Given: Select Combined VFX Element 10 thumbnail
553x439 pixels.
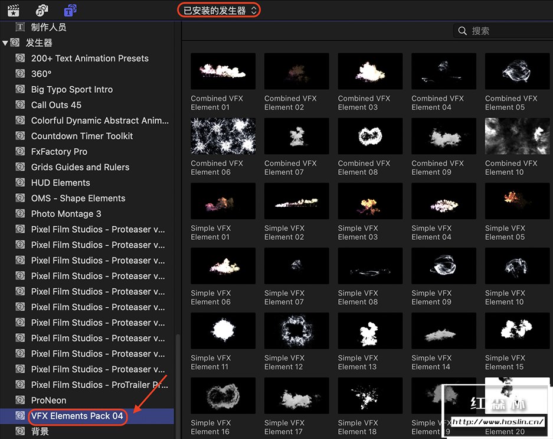Looking at the screenshot, I should tap(517, 136).
